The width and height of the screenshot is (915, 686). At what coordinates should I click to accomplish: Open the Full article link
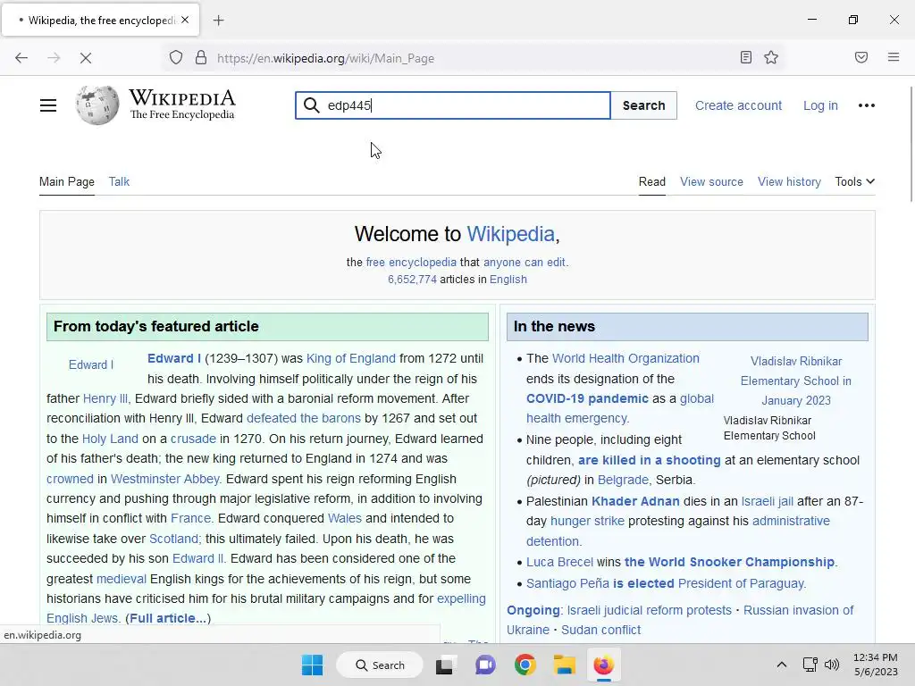click(x=168, y=618)
